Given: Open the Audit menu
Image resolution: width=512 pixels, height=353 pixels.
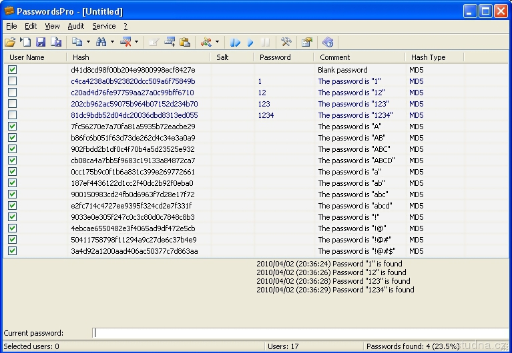Looking at the screenshot, I should tap(76, 26).
